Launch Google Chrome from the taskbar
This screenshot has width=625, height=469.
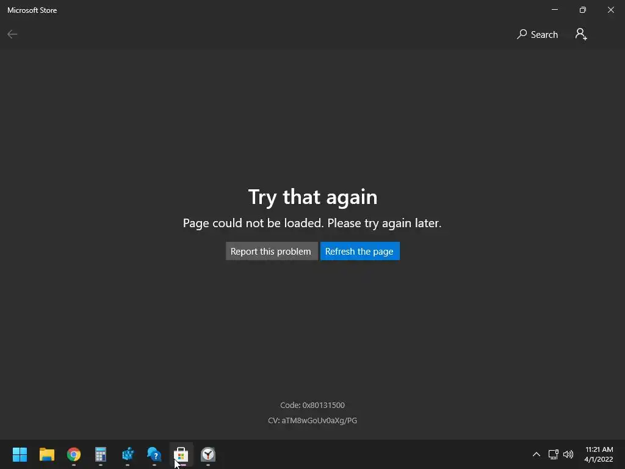74,454
